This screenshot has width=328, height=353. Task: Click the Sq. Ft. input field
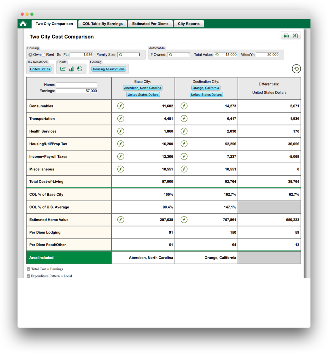point(81,55)
